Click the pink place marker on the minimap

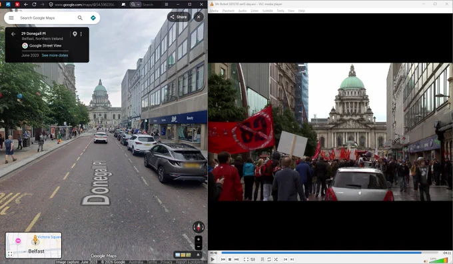[x=18, y=241]
